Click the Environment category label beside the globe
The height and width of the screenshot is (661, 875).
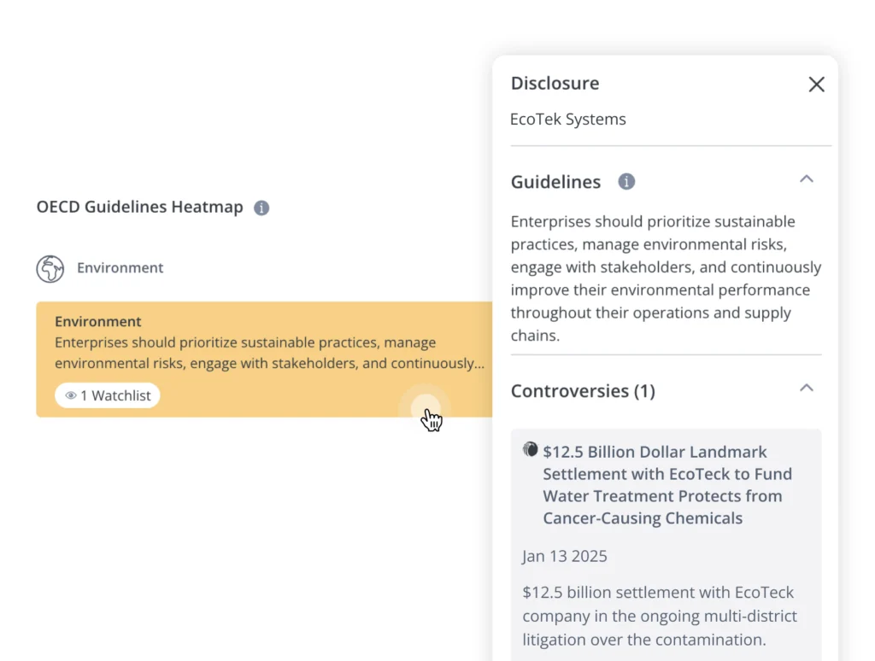click(120, 268)
